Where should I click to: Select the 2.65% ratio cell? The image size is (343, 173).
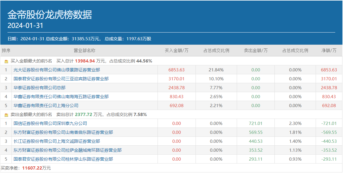click(x=216, y=96)
